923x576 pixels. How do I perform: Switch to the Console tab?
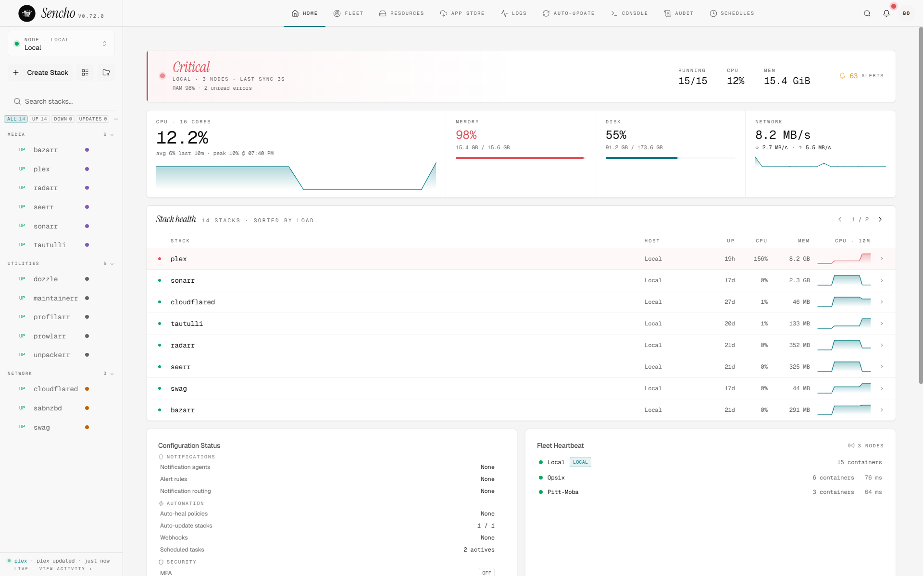pos(629,13)
